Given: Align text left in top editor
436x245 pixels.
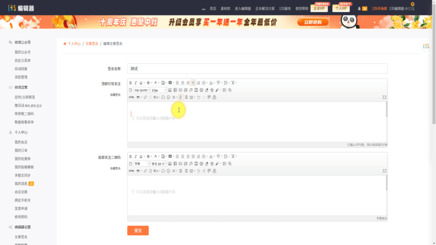Looking at the screenshot, I should [x=177, y=83].
